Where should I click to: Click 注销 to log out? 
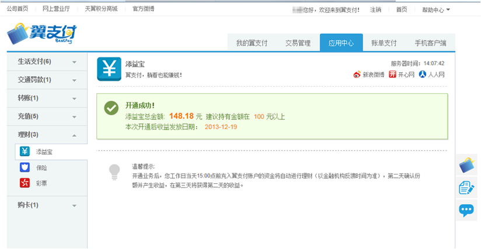pyautogui.click(x=375, y=10)
